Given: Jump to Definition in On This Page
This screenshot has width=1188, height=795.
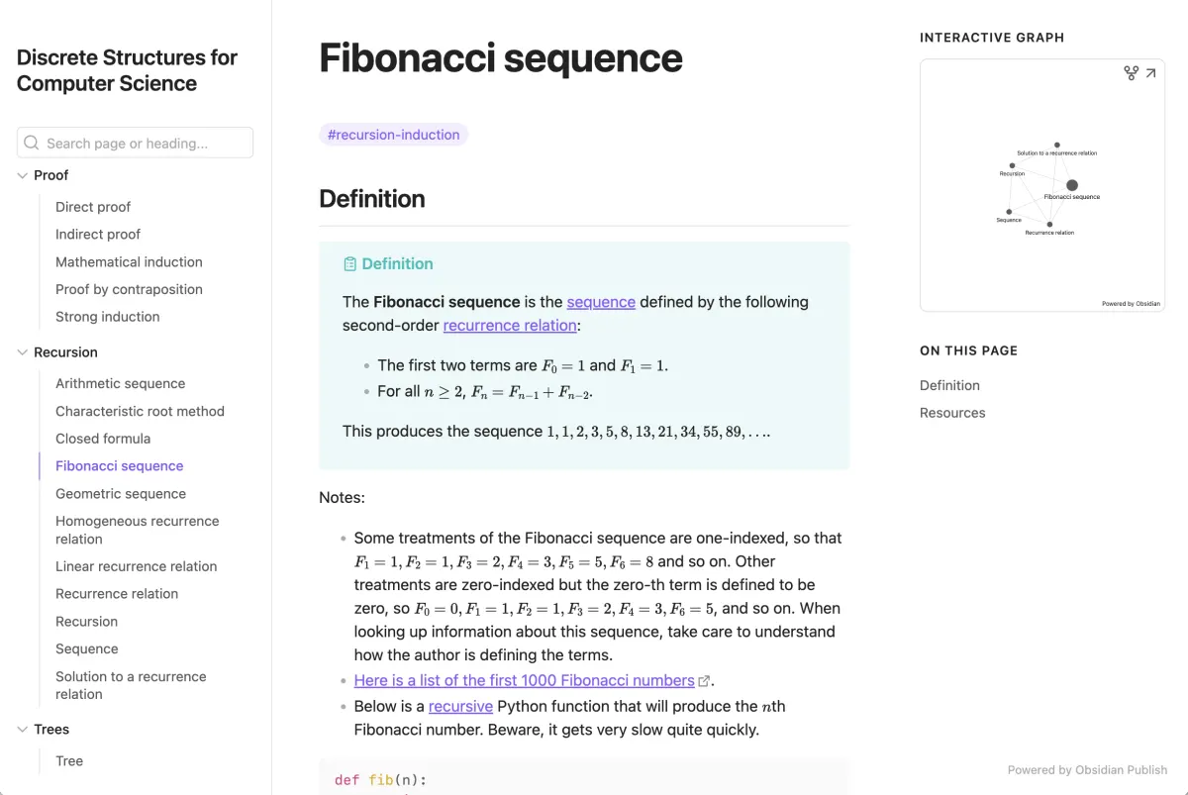Looking at the screenshot, I should pyautogui.click(x=949, y=385).
